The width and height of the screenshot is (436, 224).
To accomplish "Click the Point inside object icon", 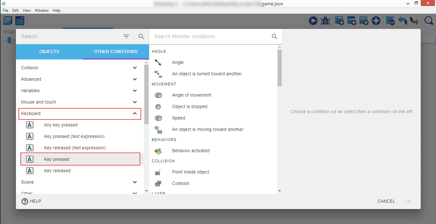I will (158, 172).
